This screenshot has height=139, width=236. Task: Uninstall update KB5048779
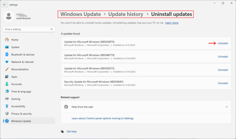click(223, 57)
